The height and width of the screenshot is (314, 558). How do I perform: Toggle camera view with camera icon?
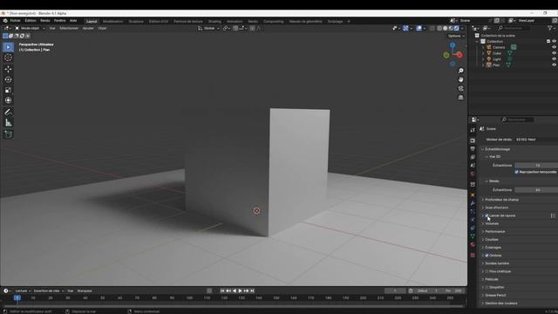461,88
